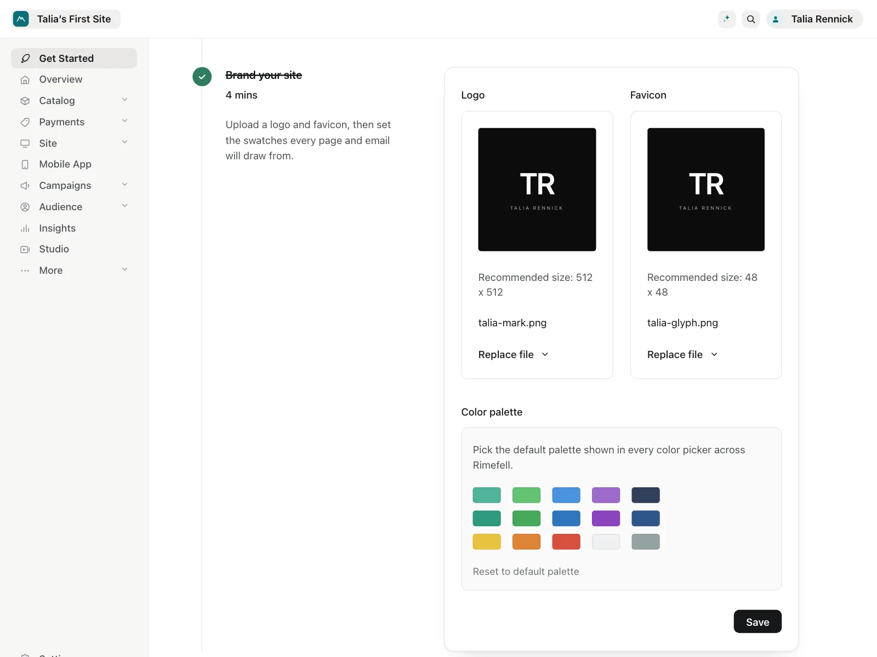Expand the Catalog menu chevron
Image resolution: width=877 pixels, height=657 pixels.
pyautogui.click(x=125, y=100)
